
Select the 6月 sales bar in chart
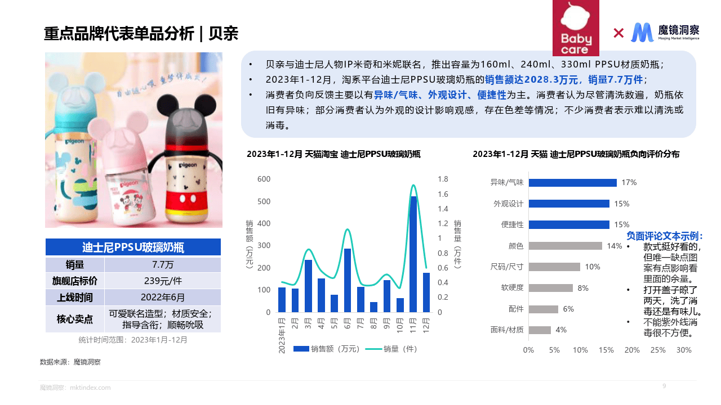click(x=348, y=280)
